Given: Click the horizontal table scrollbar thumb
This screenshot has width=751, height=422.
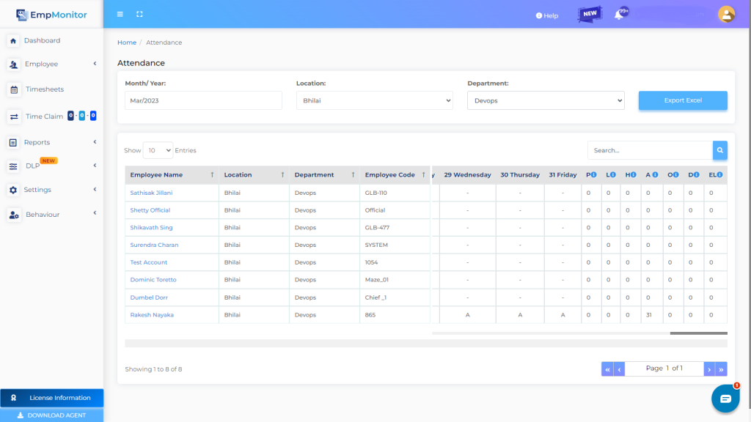Looking at the screenshot, I should (698, 333).
